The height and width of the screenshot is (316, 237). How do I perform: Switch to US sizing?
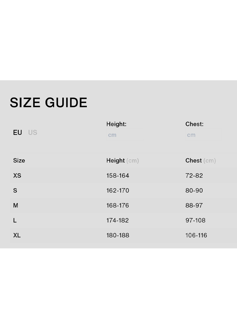tap(33, 132)
